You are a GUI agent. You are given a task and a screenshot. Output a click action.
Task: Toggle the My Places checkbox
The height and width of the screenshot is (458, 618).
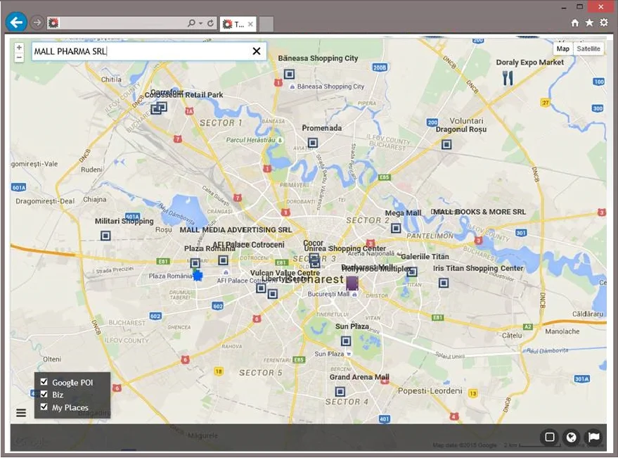tap(44, 407)
